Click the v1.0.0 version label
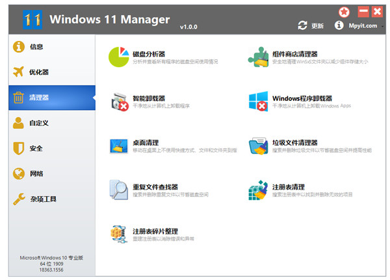The height and width of the screenshot is (280, 390). 188,27
